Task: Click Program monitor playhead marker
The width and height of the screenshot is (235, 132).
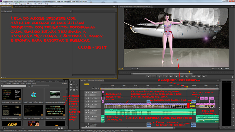Action: (189, 72)
